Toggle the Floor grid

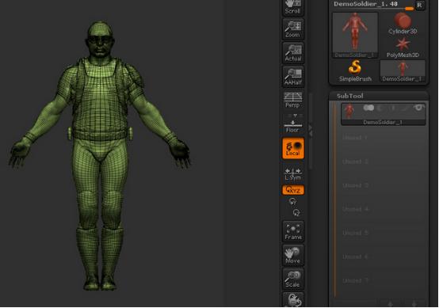pos(293,127)
